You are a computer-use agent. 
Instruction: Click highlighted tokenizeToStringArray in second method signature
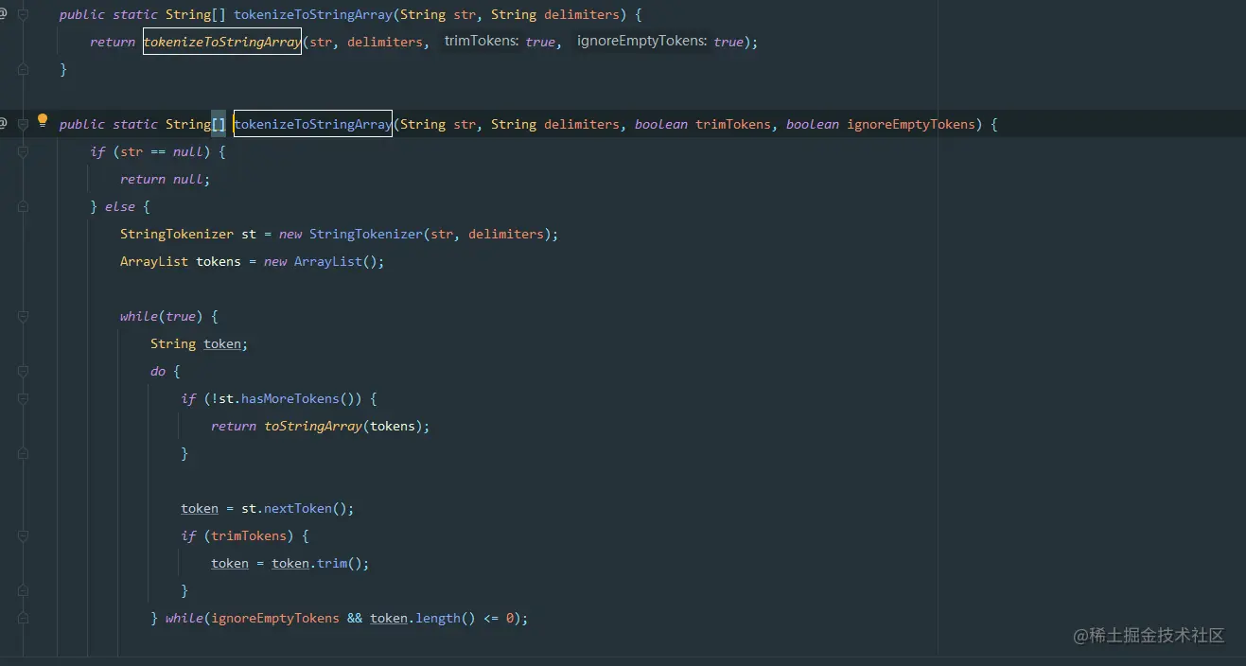[313, 124]
